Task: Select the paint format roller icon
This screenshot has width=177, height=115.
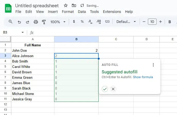Action: pos(44,22)
